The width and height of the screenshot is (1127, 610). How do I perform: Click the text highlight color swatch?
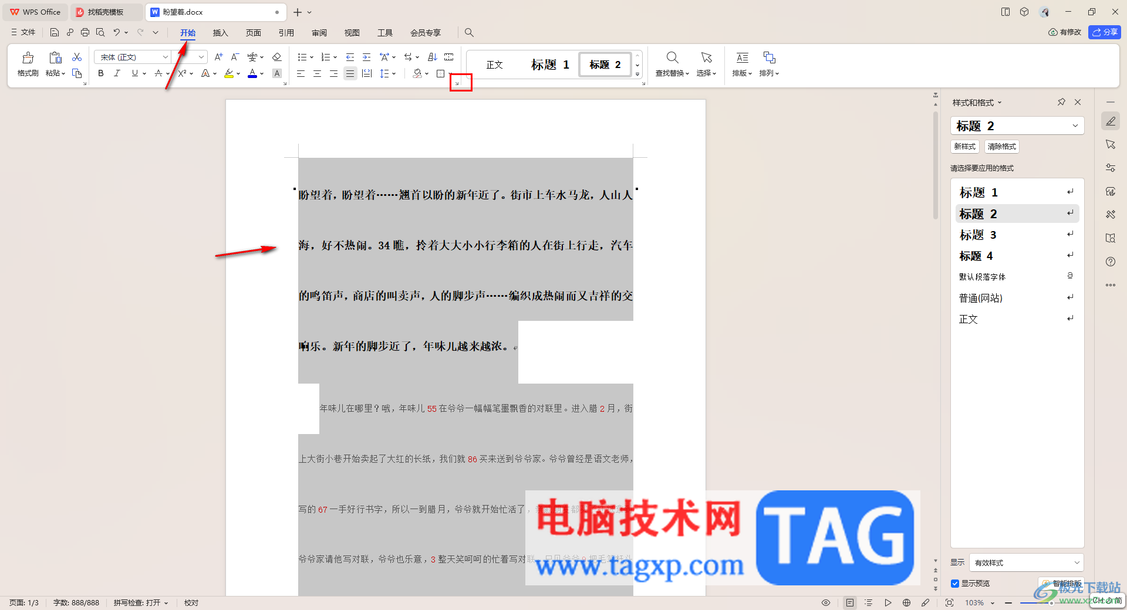pos(229,73)
